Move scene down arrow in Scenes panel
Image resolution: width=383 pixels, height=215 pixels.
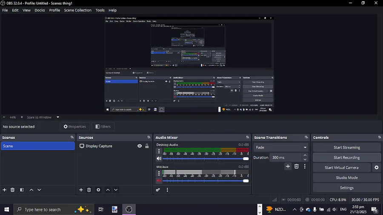pos(39,190)
